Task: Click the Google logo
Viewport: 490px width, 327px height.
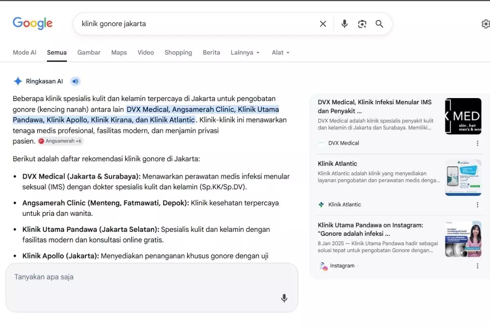Action: click(x=33, y=23)
